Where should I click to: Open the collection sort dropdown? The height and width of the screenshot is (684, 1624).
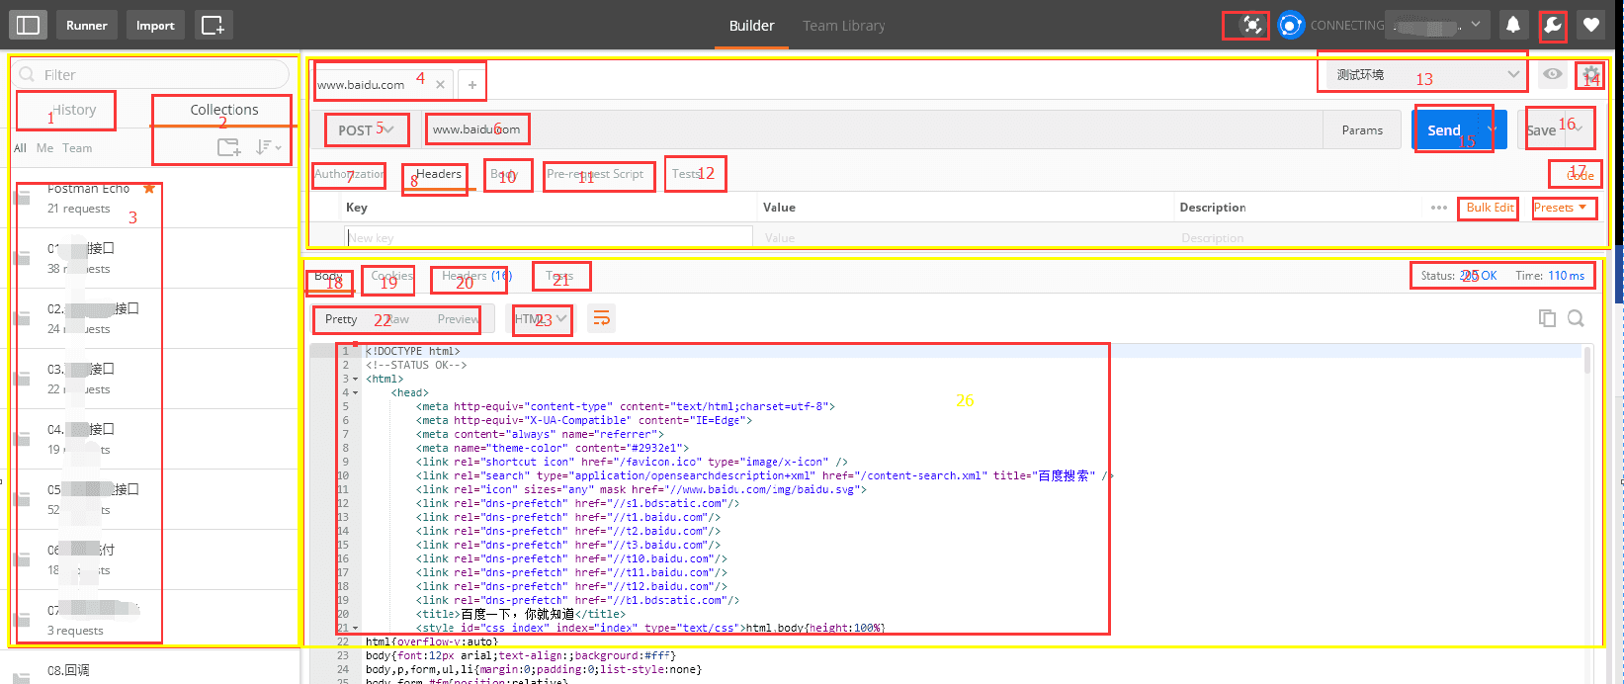268,147
